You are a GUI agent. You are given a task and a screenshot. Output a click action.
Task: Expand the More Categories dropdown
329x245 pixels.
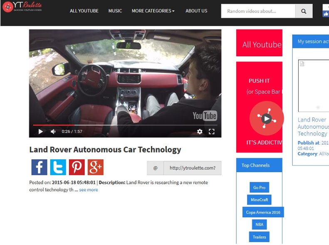click(x=153, y=11)
